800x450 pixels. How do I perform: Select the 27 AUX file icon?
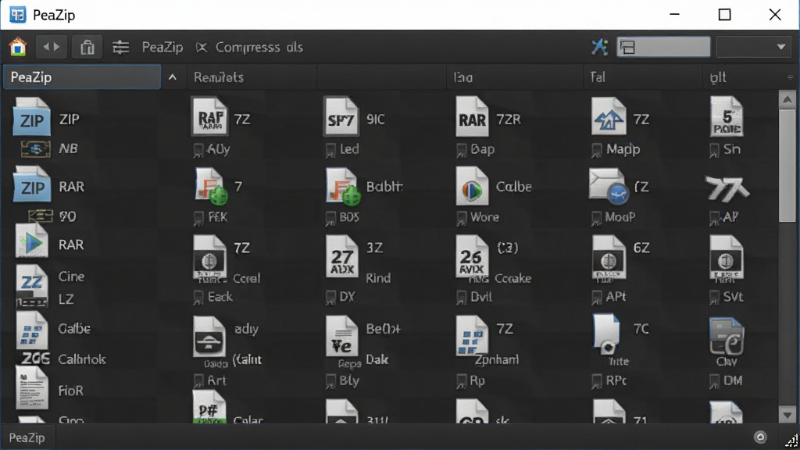click(x=341, y=256)
